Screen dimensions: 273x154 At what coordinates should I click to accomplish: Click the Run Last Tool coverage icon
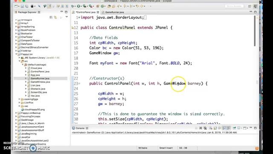[x=84, y=6]
